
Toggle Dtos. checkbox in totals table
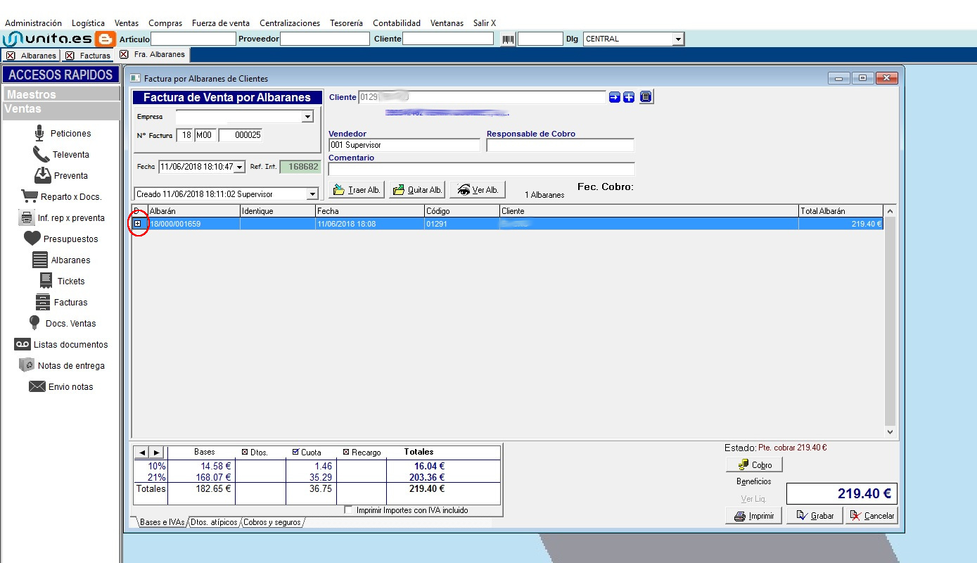pyautogui.click(x=245, y=452)
